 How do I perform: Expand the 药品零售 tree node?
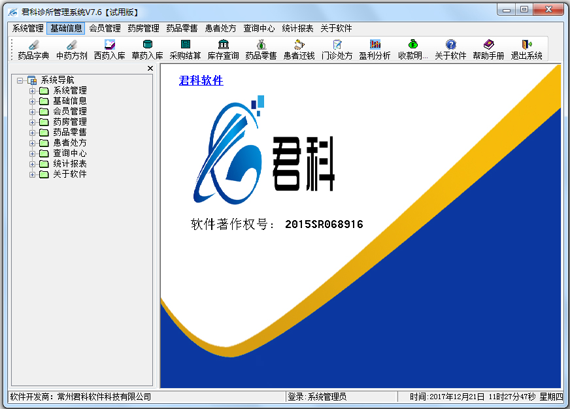(x=32, y=133)
